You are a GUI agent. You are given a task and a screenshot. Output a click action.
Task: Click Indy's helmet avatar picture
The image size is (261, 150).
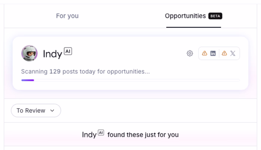[29, 54]
